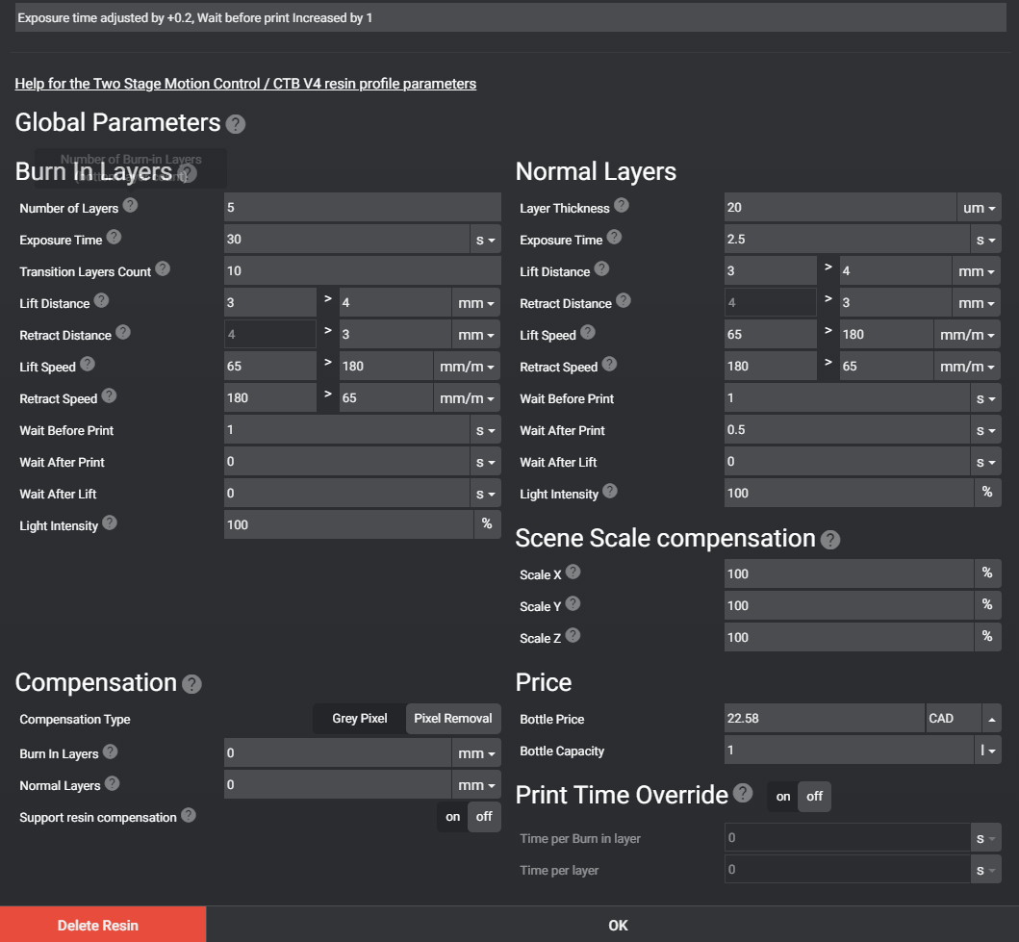This screenshot has height=942, width=1019.
Task: Click Normal Layers Wait Before Print field
Action: 847,399
